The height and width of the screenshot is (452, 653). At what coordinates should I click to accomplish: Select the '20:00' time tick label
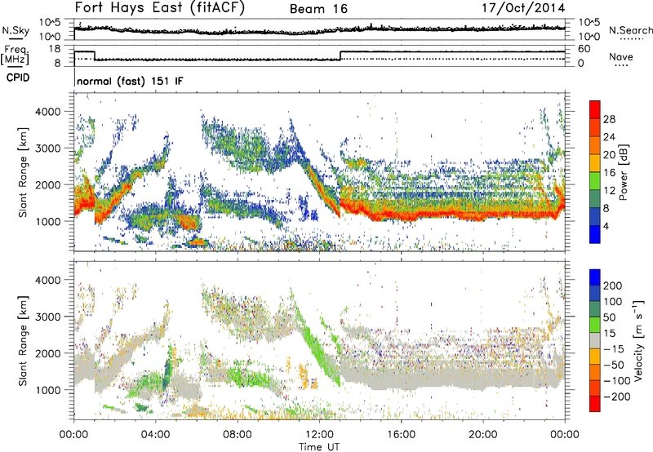tap(483, 435)
